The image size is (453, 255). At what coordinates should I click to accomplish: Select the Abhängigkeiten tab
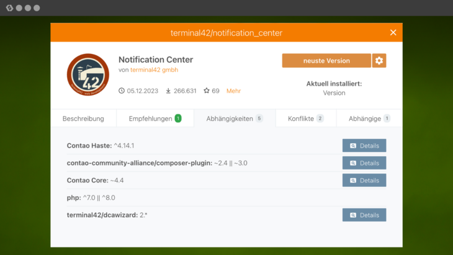coord(234,119)
